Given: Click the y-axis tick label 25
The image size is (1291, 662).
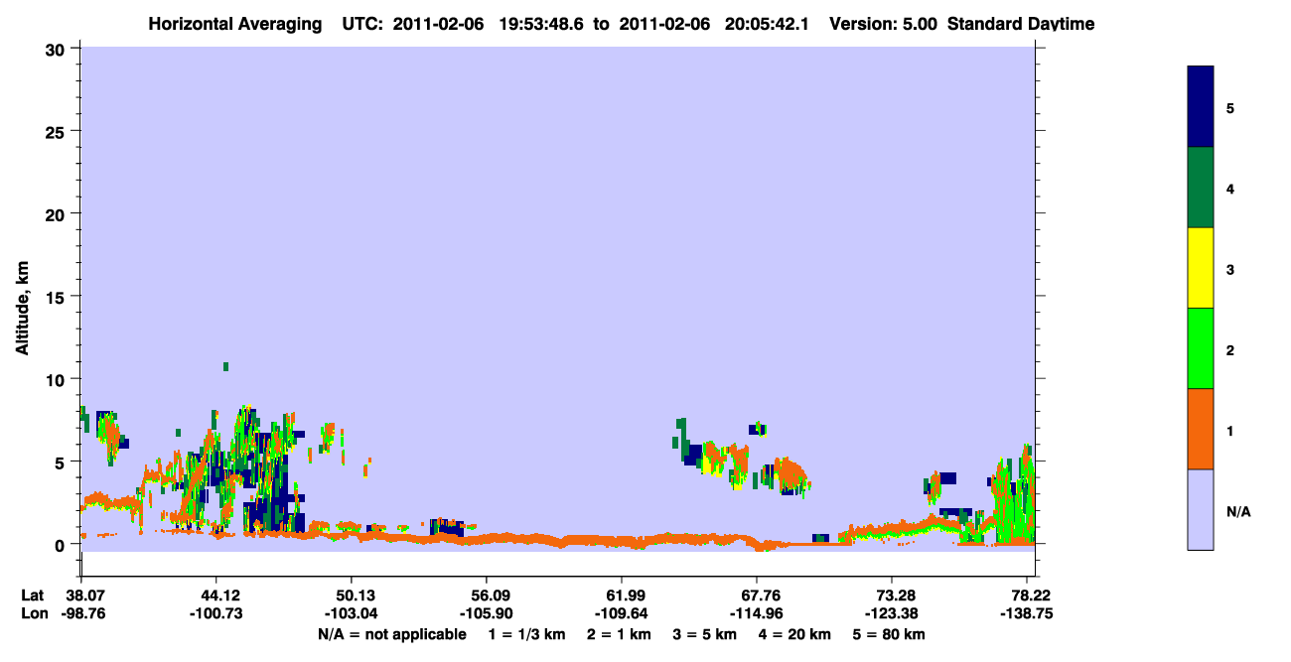Looking at the screenshot, I should (58, 131).
